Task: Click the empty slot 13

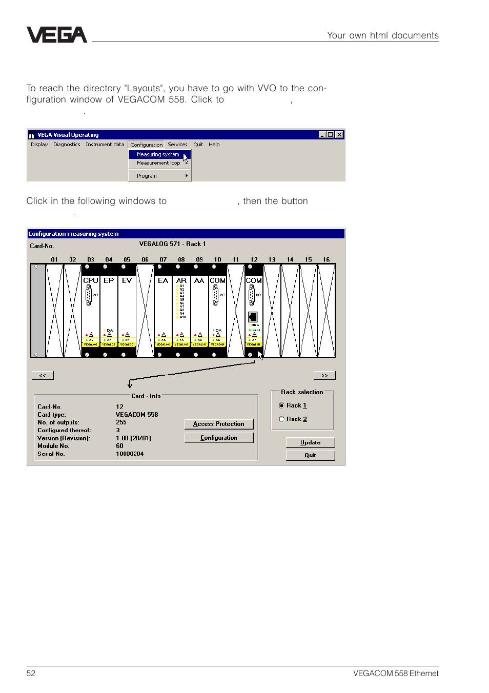Action: point(272,311)
